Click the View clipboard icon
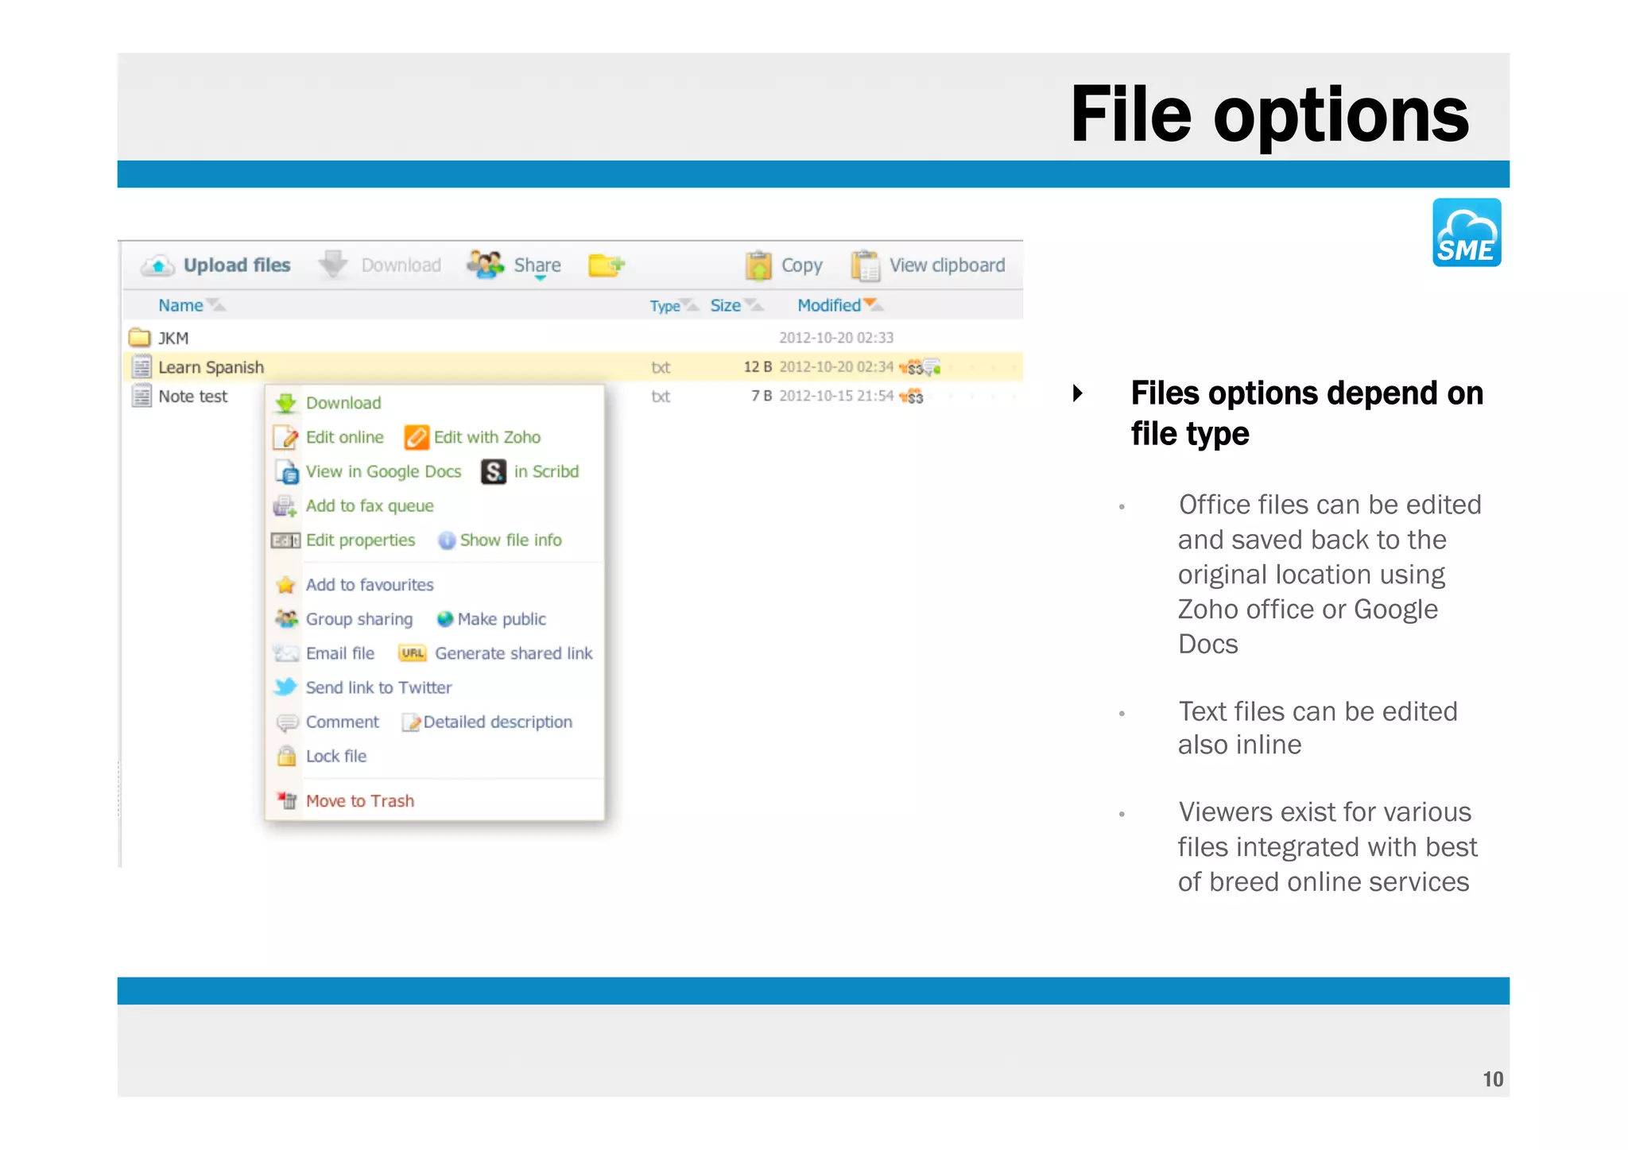The height and width of the screenshot is (1150, 1628). tap(865, 265)
